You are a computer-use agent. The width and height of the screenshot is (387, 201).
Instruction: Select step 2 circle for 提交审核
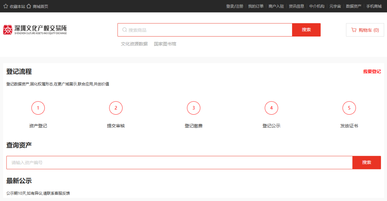116,108
